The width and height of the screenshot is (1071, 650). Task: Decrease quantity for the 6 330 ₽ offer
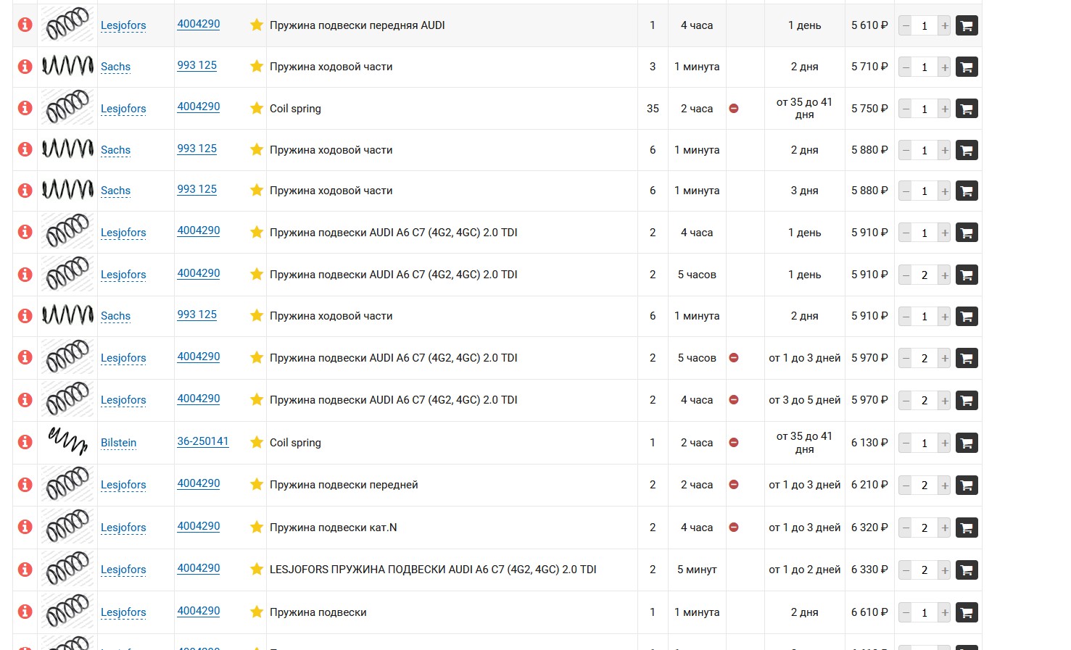click(906, 570)
